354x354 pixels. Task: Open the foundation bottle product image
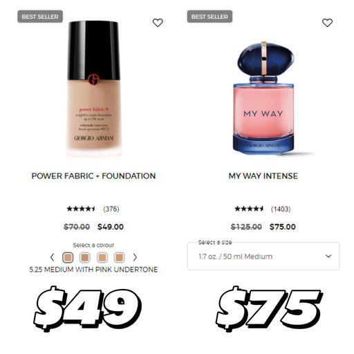point(94,88)
